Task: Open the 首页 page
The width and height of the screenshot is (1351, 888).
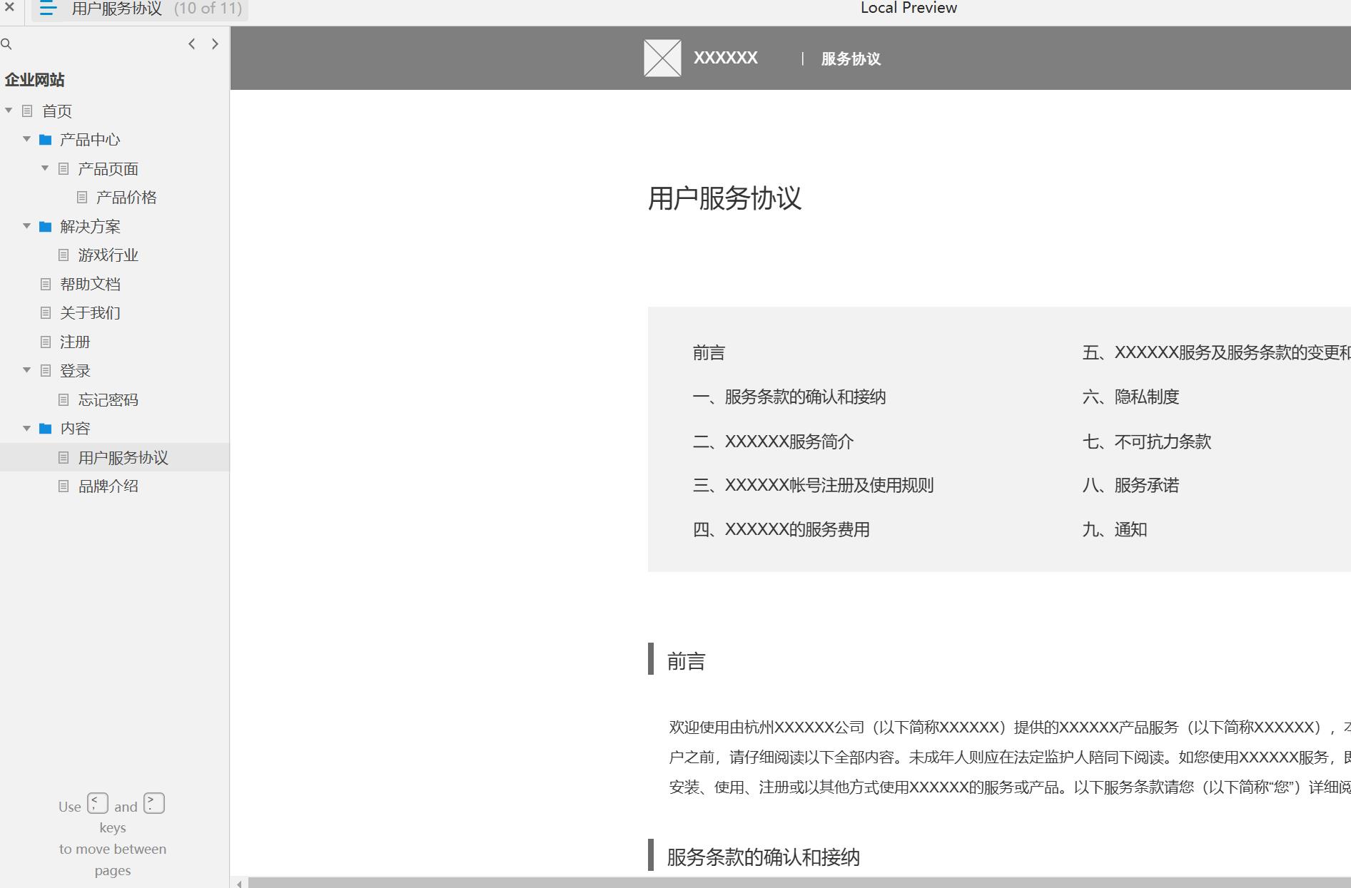Action: coord(57,111)
